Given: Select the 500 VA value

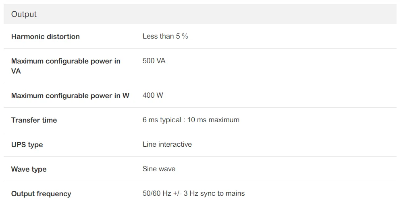Looking at the screenshot, I should click(154, 61).
